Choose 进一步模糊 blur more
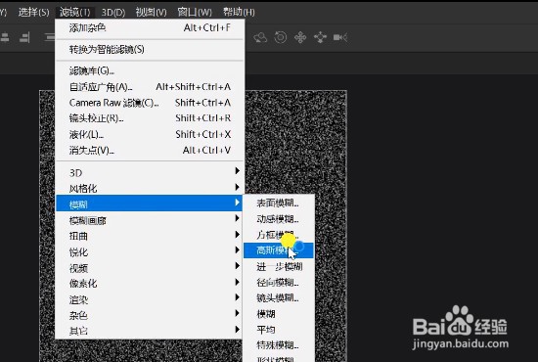 (x=279, y=266)
